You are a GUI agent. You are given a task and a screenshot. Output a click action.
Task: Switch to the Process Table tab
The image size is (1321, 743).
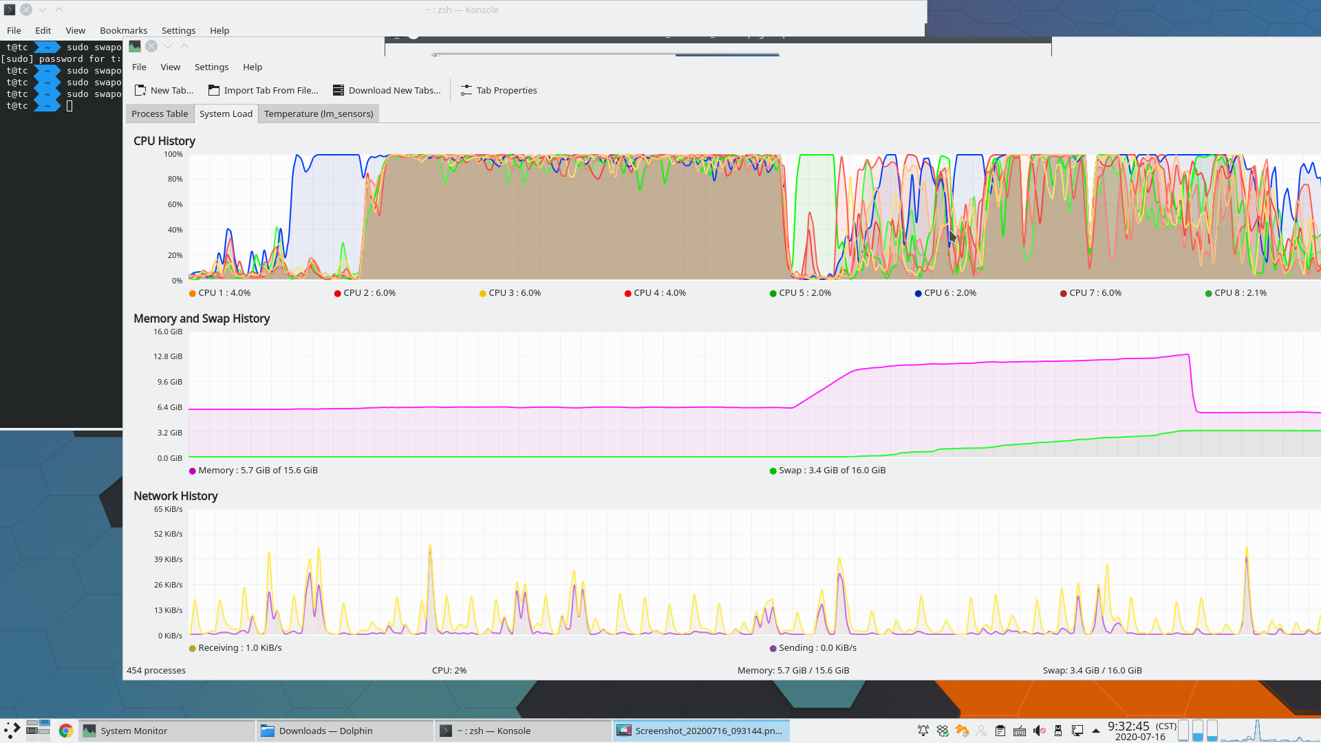[x=160, y=114]
